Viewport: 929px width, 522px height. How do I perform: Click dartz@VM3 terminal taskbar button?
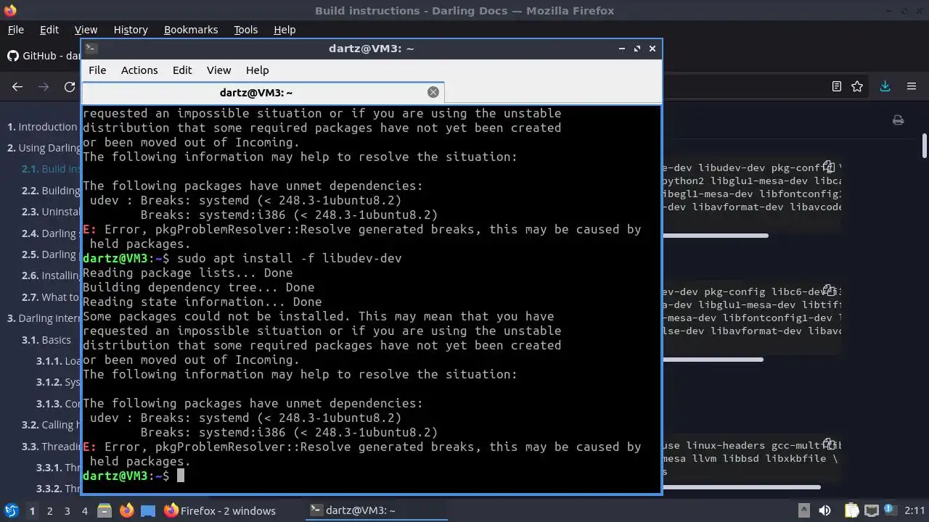pos(375,510)
